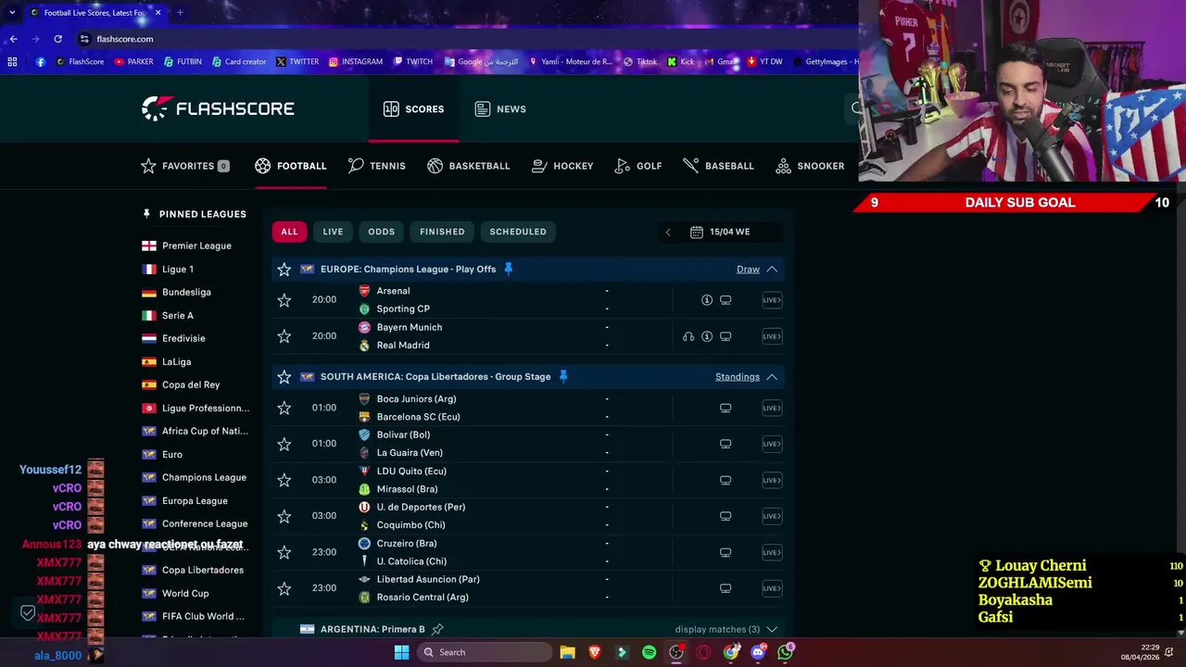The image size is (1186, 667).
Task: Show FINISHED matches filter
Action: point(442,232)
